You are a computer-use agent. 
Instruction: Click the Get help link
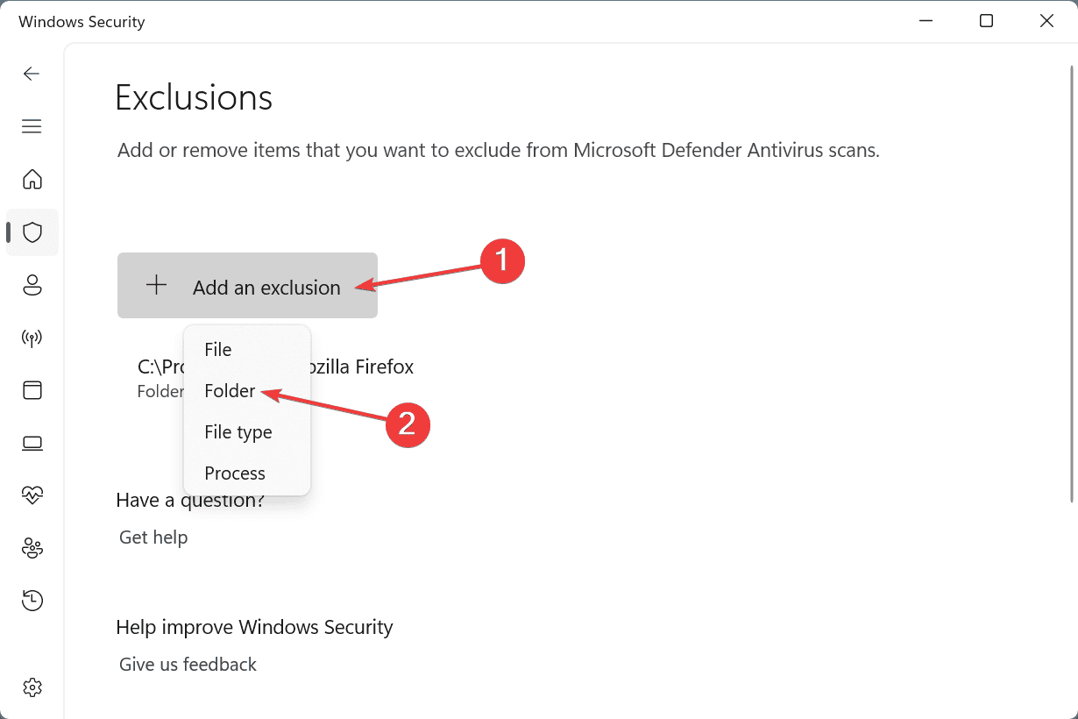(153, 537)
